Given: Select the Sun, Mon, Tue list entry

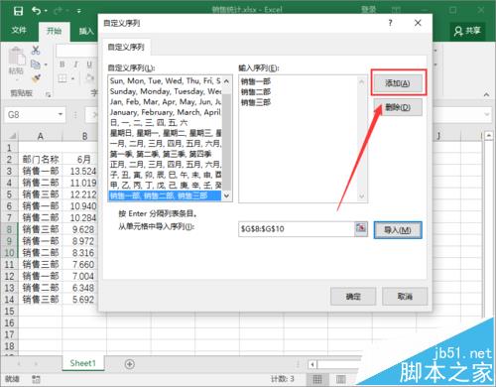Looking at the screenshot, I should point(166,80).
